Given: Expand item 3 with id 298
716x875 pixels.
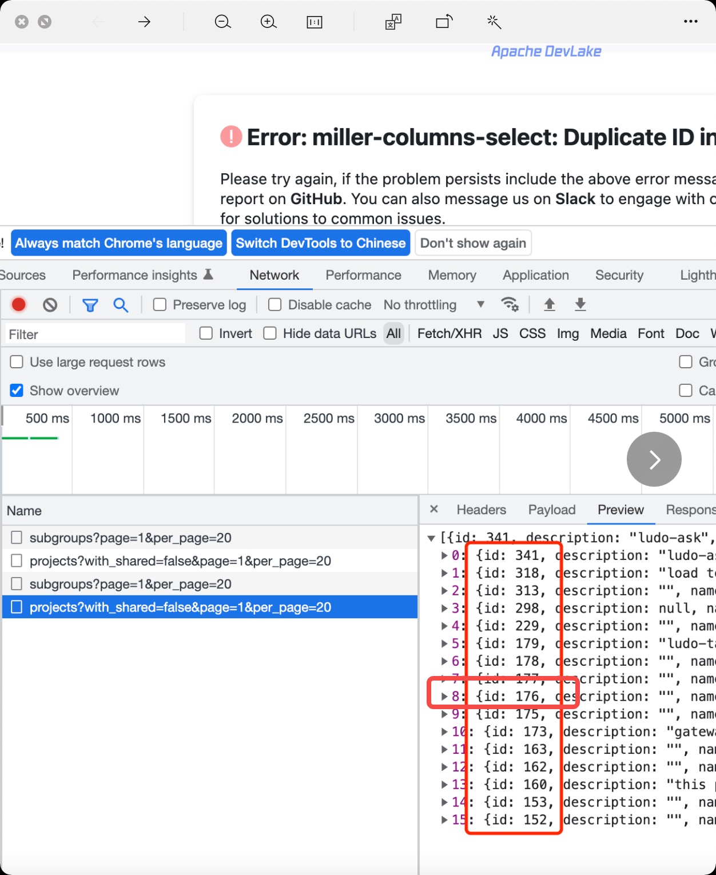Looking at the screenshot, I should click(x=444, y=608).
